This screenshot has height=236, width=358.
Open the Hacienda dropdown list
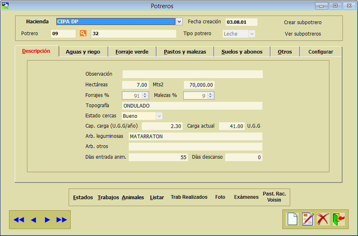coord(179,22)
